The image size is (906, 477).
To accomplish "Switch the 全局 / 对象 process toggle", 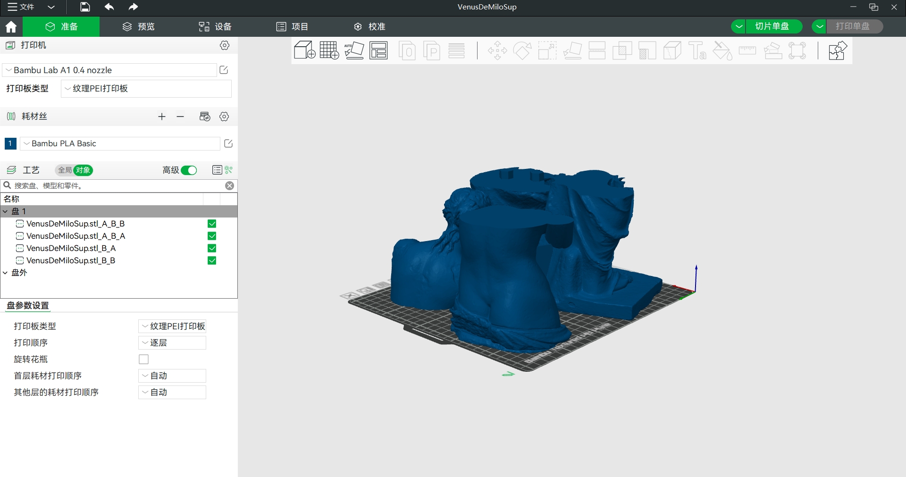I will tap(74, 170).
